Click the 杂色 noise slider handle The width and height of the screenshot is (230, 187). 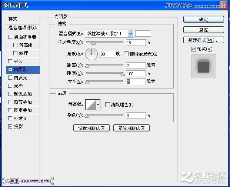(87, 116)
